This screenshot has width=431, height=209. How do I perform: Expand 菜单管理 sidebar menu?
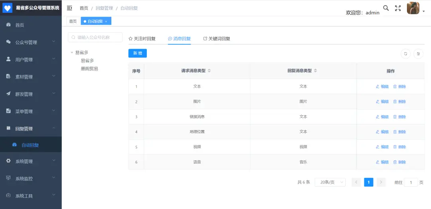point(54,110)
